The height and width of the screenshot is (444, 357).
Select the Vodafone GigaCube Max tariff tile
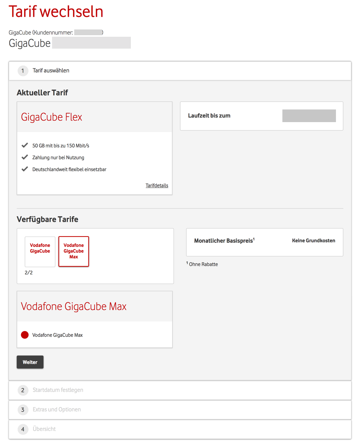[73, 251]
